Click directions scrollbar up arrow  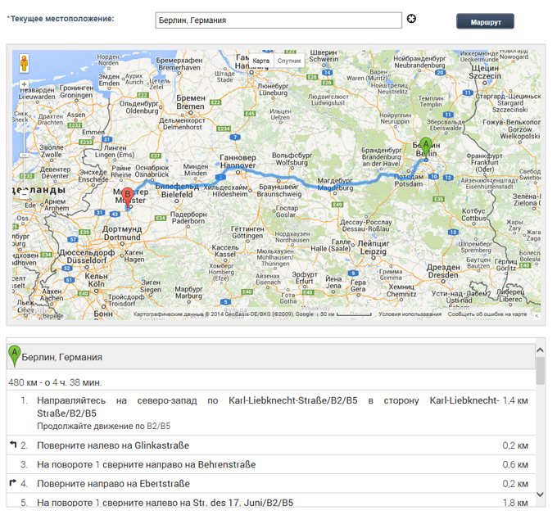(x=541, y=350)
